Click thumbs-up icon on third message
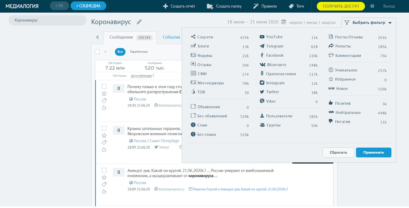Image resolution: width=409 pixels, height=208 pixels. click(104, 191)
